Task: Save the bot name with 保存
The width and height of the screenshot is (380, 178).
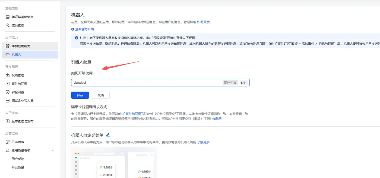Action: pyautogui.click(x=80, y=95)
